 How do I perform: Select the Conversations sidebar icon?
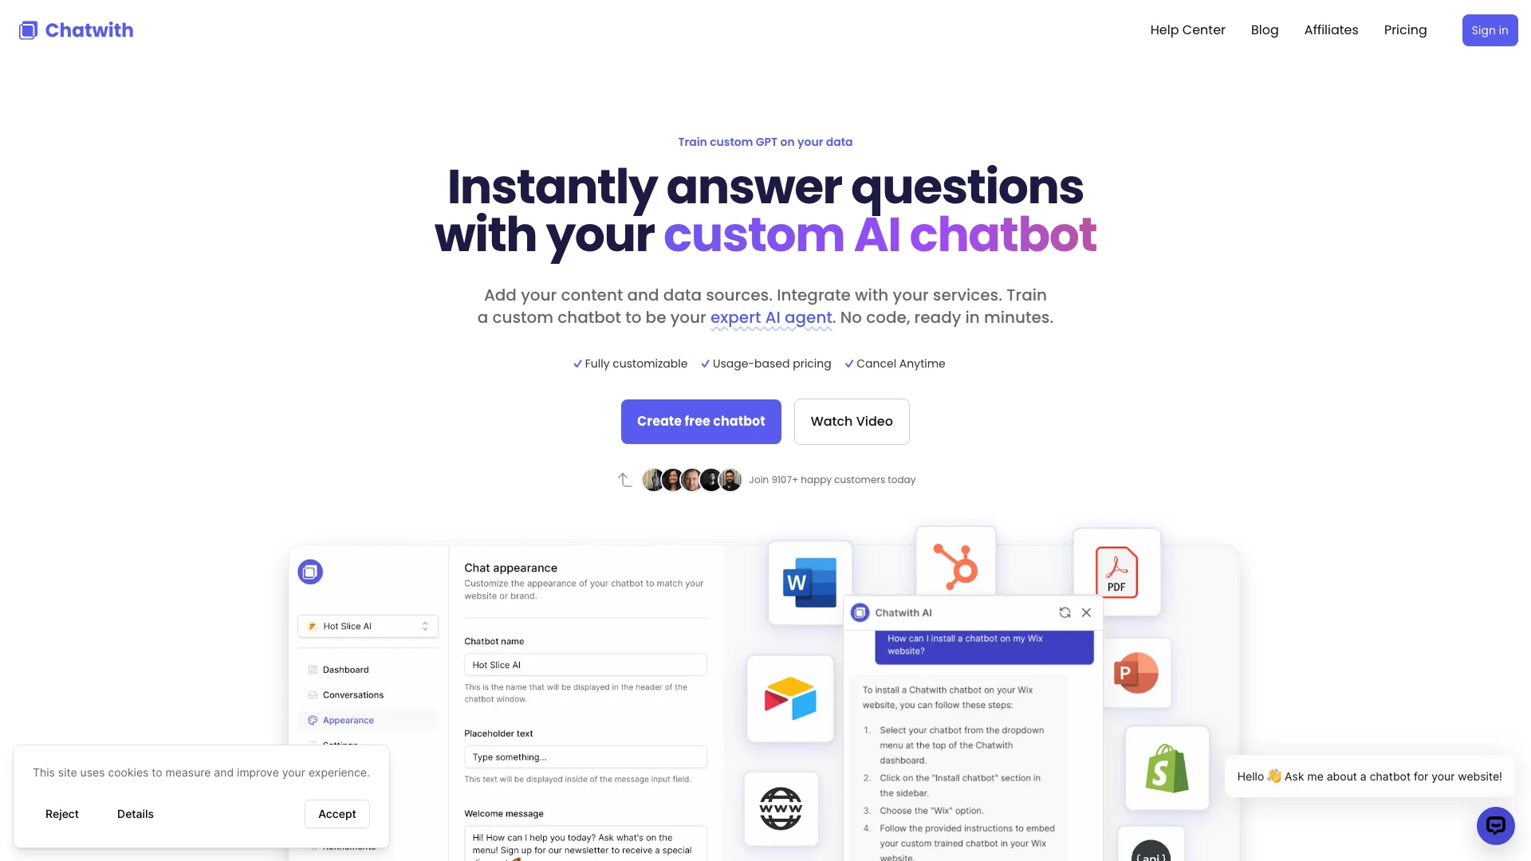pyautogui.click(x=313, y=695)
